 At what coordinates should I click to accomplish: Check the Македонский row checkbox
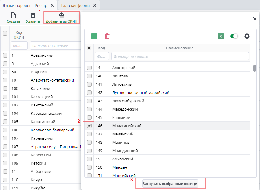point(89,109)
